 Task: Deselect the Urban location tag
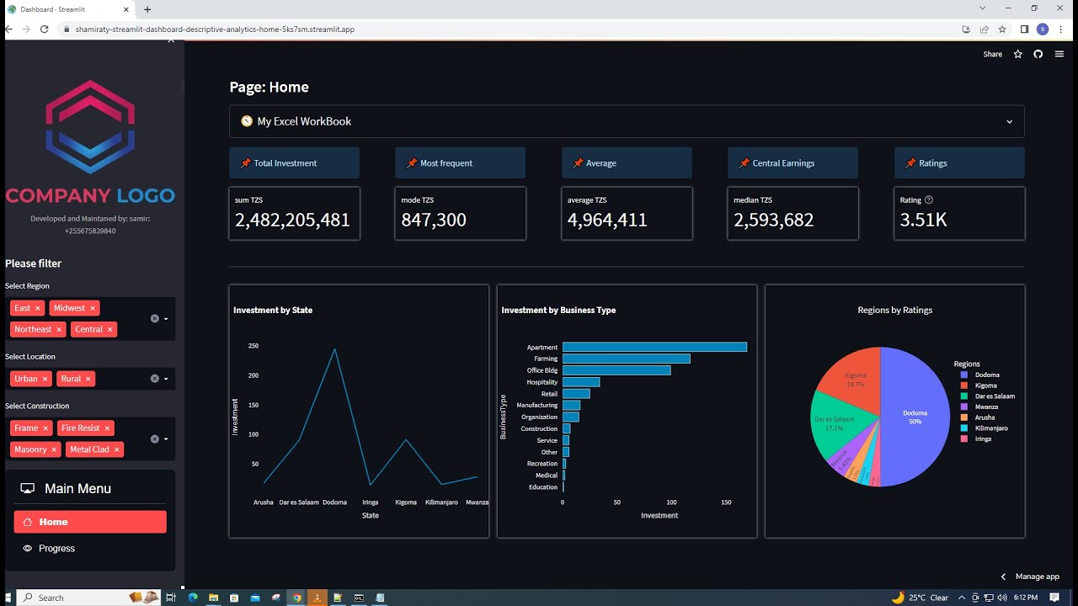(x=46, y=379)
